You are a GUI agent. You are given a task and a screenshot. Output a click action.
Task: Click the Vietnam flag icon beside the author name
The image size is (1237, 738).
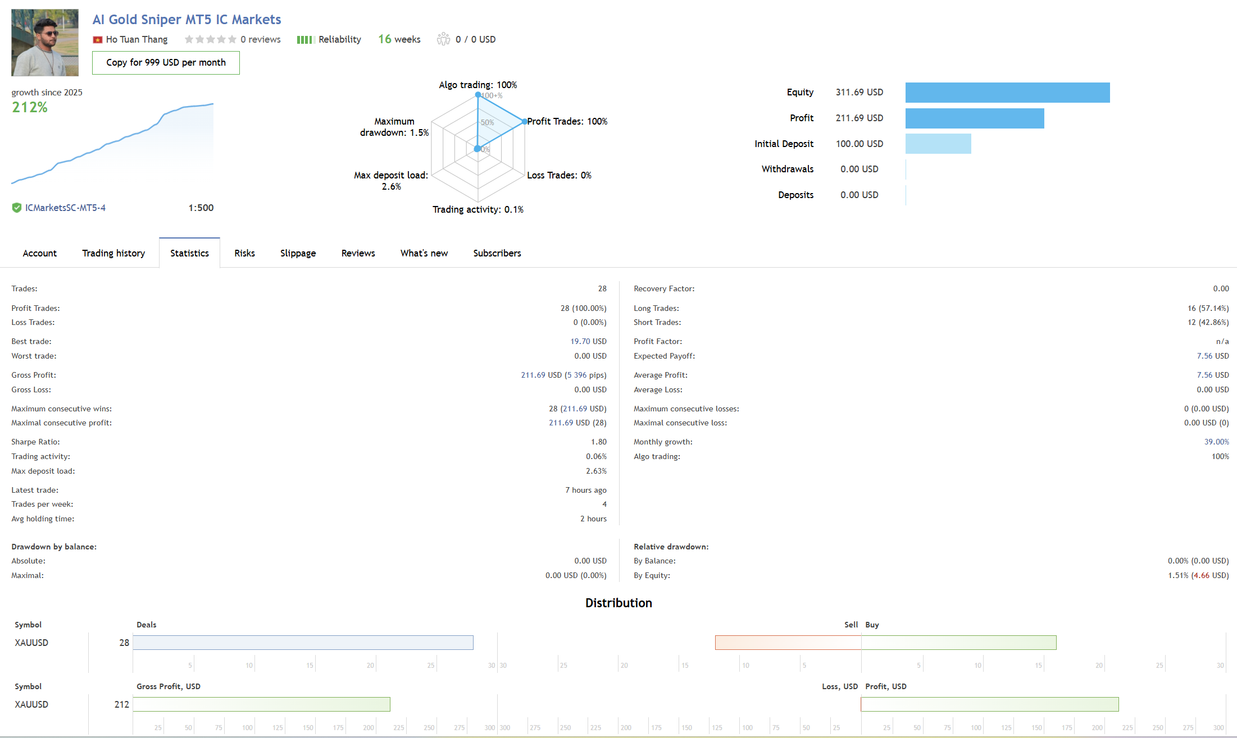tap(98, 40)
